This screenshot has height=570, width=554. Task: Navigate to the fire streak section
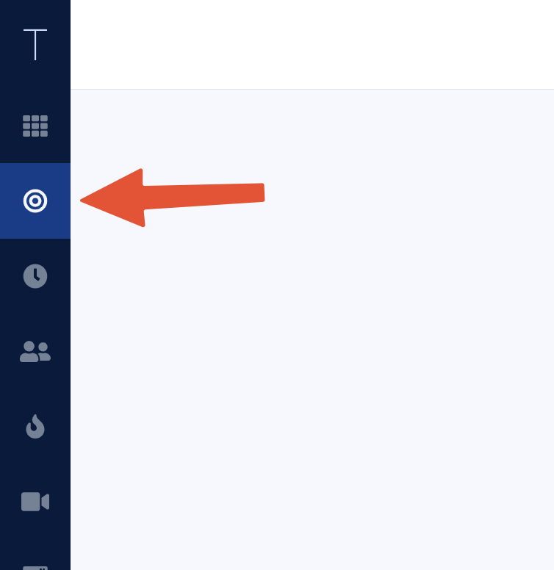35,427
